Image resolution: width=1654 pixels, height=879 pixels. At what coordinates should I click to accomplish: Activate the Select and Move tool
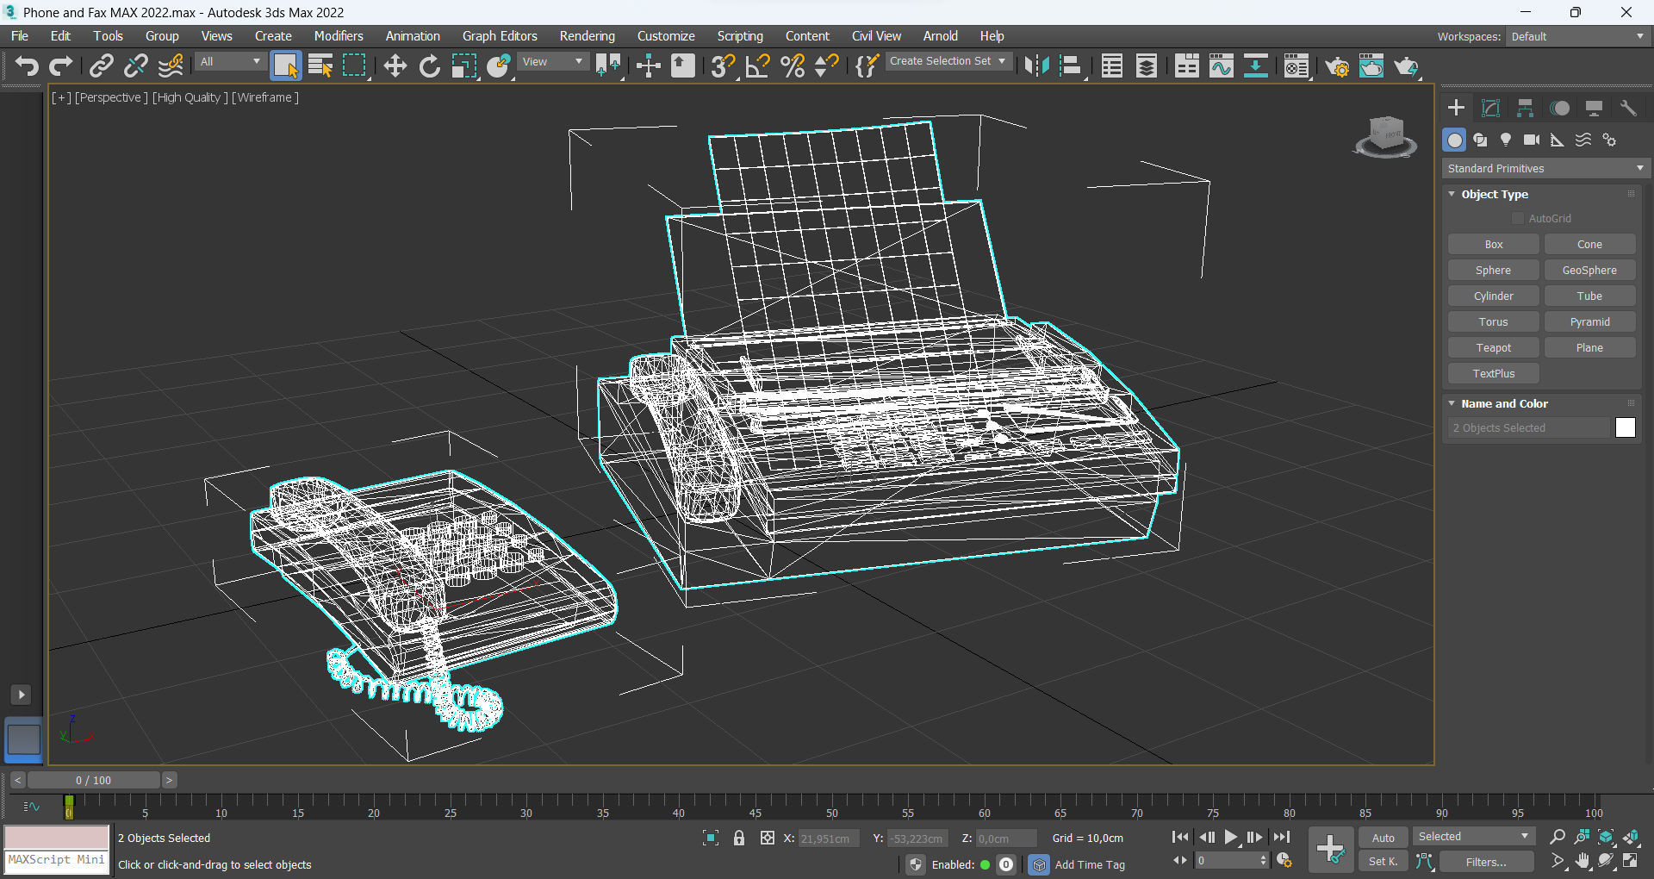click(395, 66)
